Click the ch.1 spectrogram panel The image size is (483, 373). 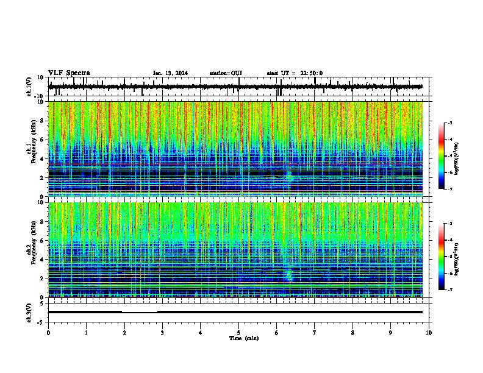tap(235, 149)
